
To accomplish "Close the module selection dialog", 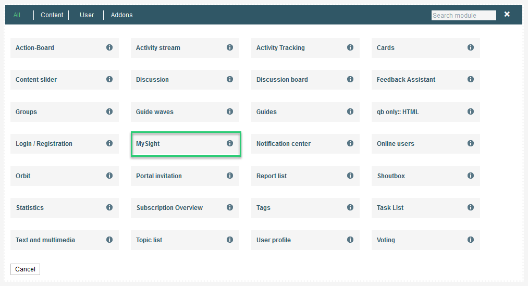I will (x=507, y=14).
